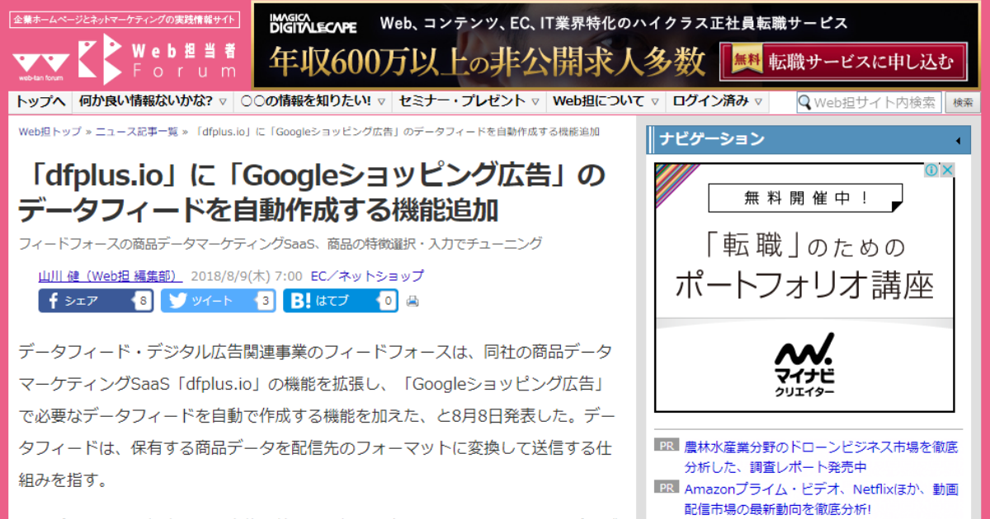990x519 pixels.
Task: Expand ○○の情報を知りたい! dropdown menu
Action: [313, 101]
